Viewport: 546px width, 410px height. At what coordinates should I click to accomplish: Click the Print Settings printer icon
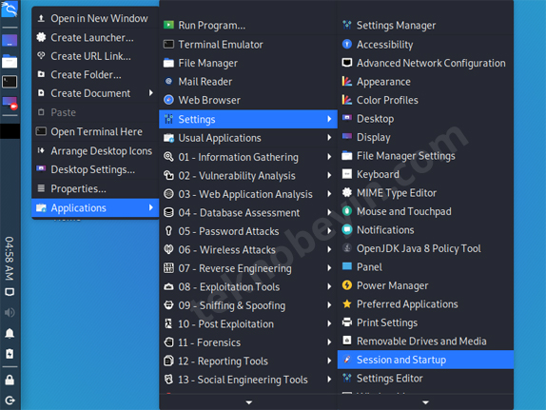[347, 322]
